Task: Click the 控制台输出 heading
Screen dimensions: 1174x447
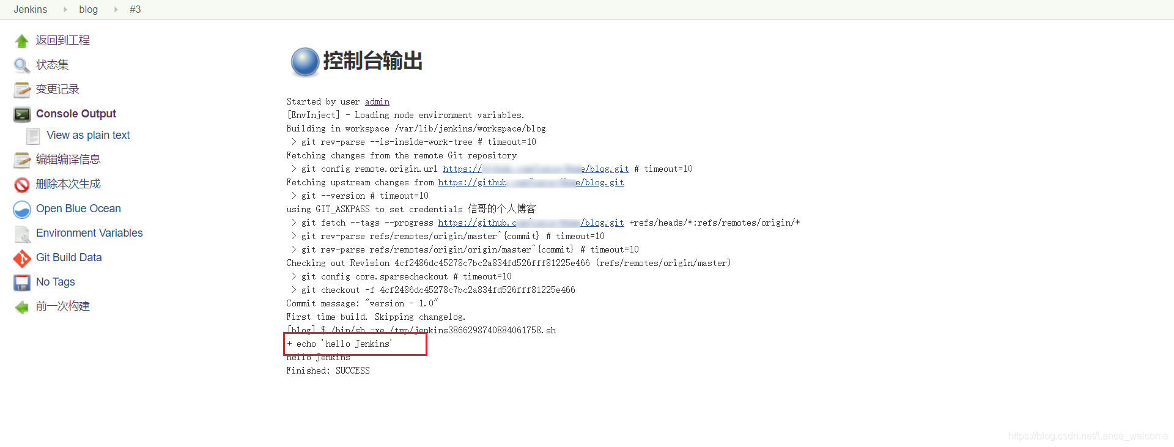Action: (x=372, y=61)
